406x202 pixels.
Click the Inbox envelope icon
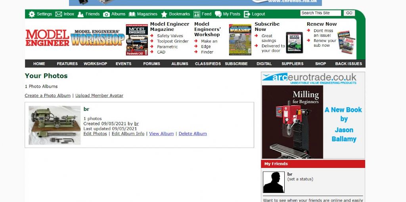[x=59, y=14]
